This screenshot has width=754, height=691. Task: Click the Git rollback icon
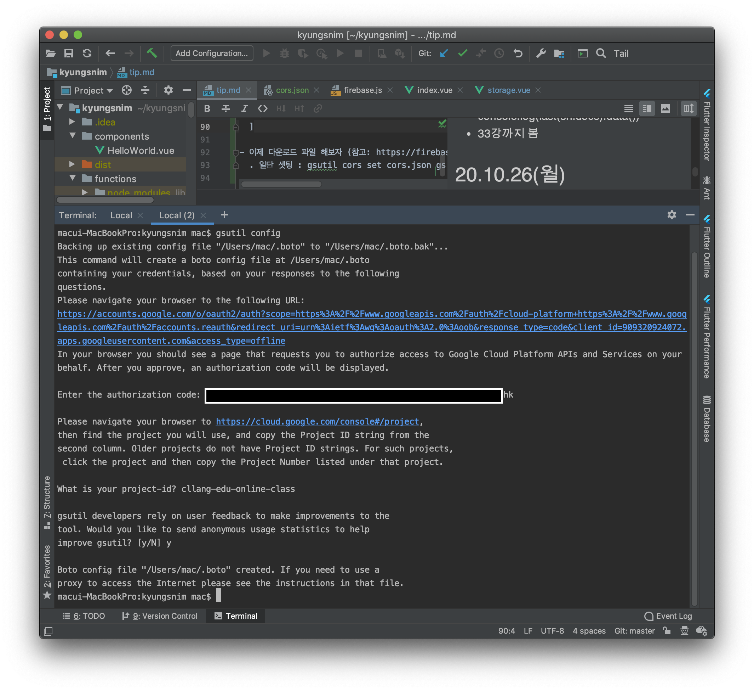point(518,53)
